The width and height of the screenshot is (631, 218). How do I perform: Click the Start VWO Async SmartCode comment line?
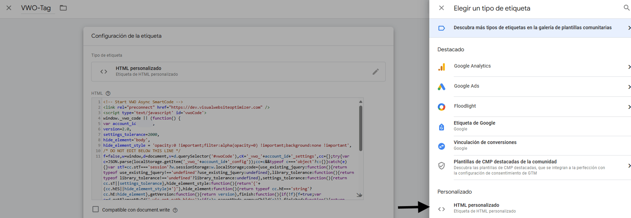click(x=143, y=102)
